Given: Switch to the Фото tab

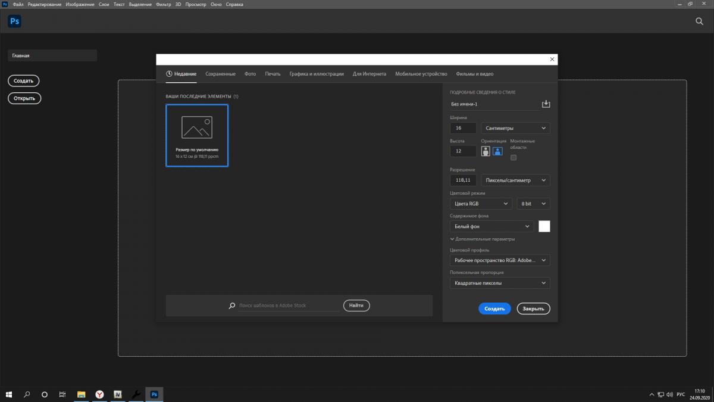Looking at the screenshot, I should (x=250, y=74).
